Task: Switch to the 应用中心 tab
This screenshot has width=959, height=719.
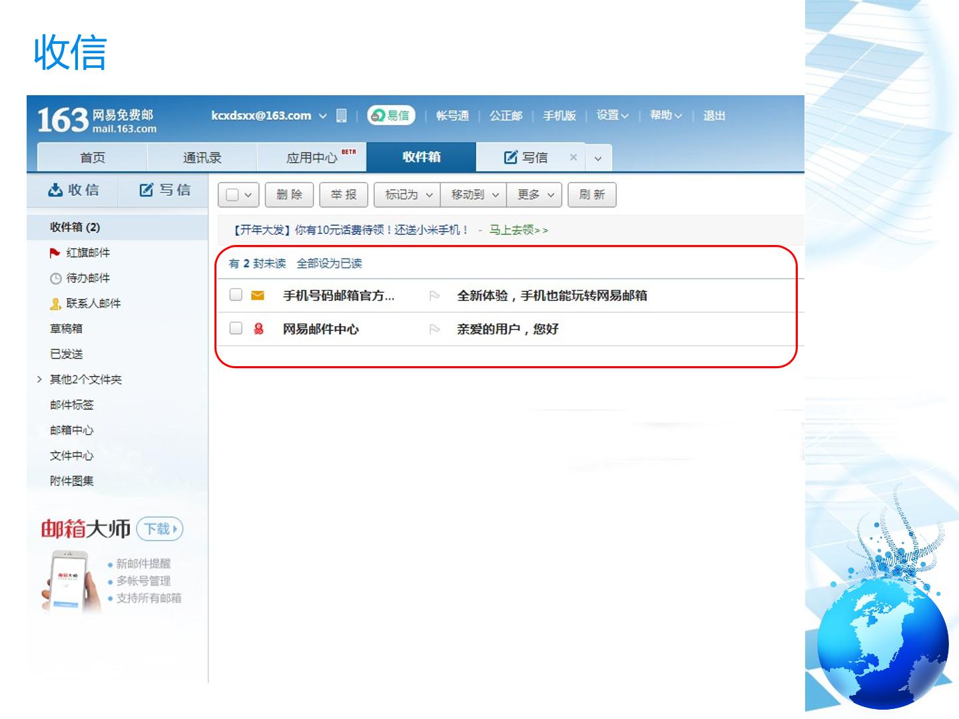Action: point(312,158)
